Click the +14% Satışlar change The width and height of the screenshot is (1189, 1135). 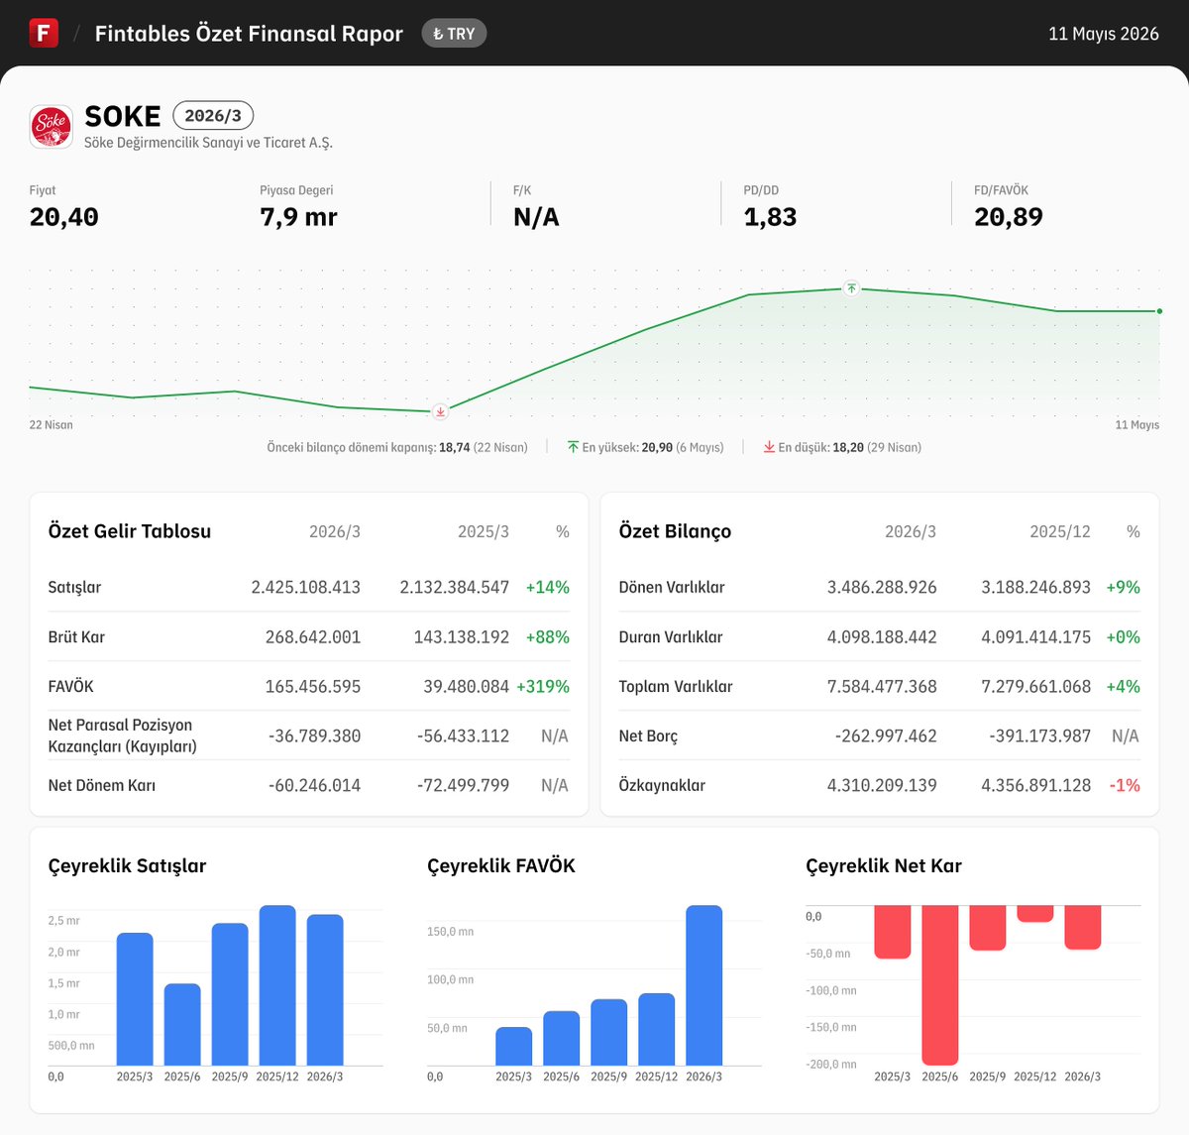coord(548,587)
